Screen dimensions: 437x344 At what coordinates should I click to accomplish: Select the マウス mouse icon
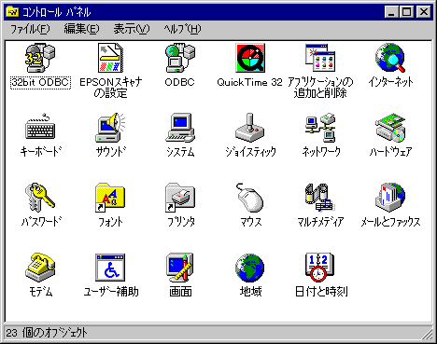coord(250,198)
